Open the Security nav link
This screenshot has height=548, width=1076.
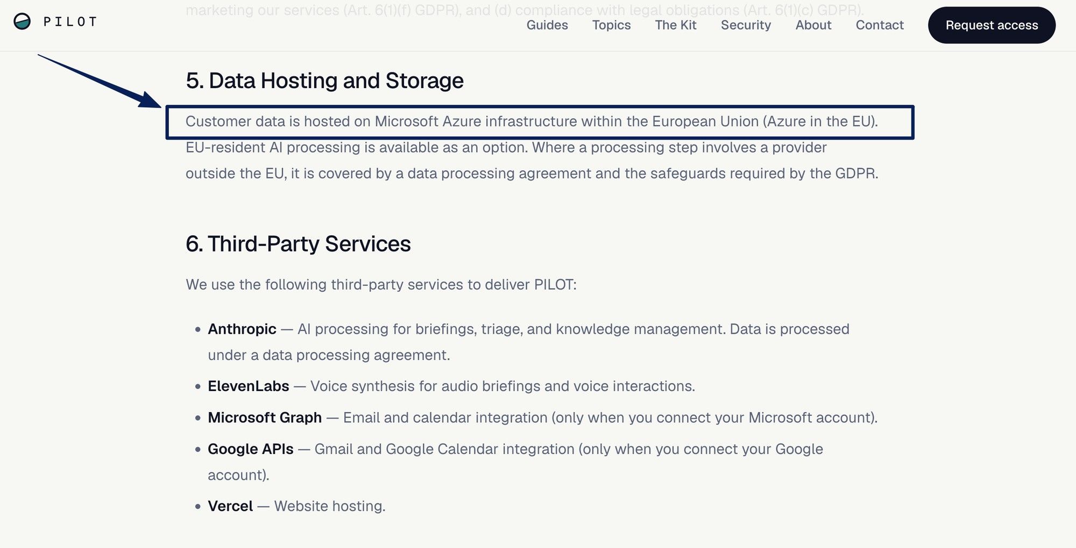(746, 25)
